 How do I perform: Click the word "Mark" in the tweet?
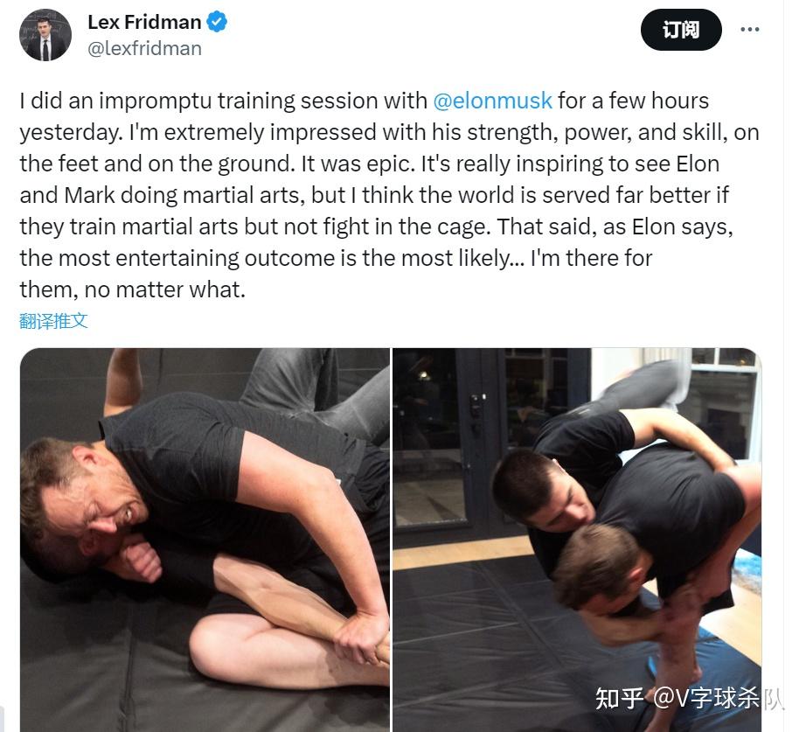[89, 195]
